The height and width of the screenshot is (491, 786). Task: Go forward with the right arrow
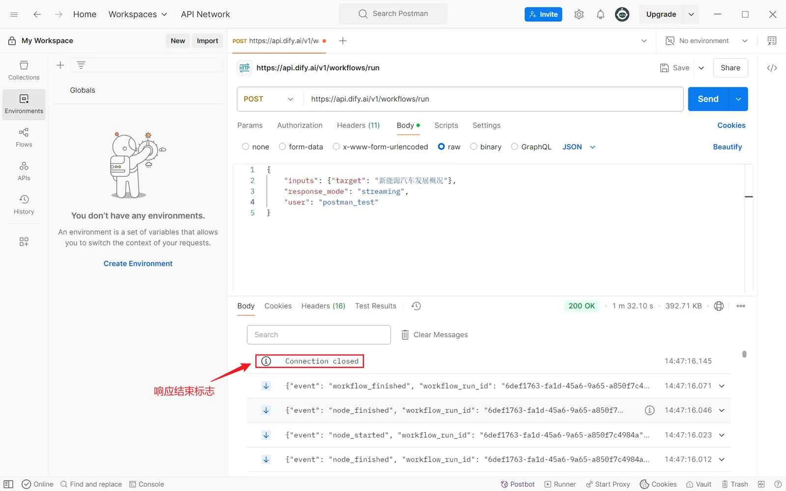coord(58,14)
